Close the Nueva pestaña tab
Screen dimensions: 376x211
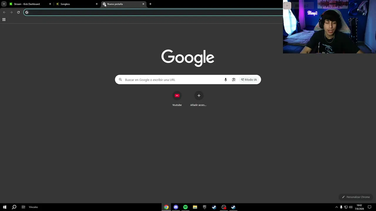(x=143, y=4)
